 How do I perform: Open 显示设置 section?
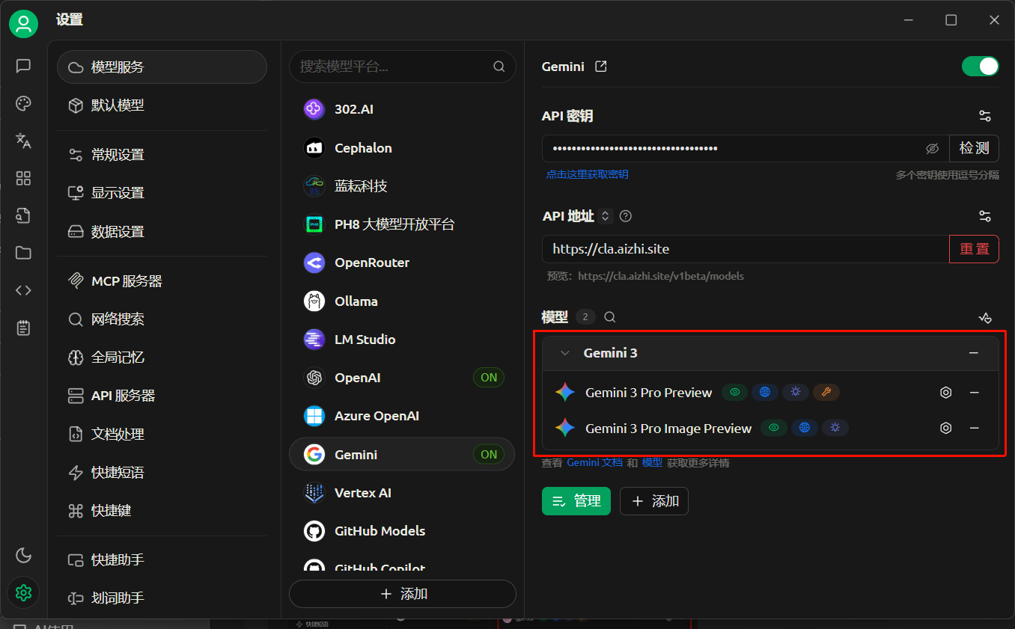(x=162, y=193)
